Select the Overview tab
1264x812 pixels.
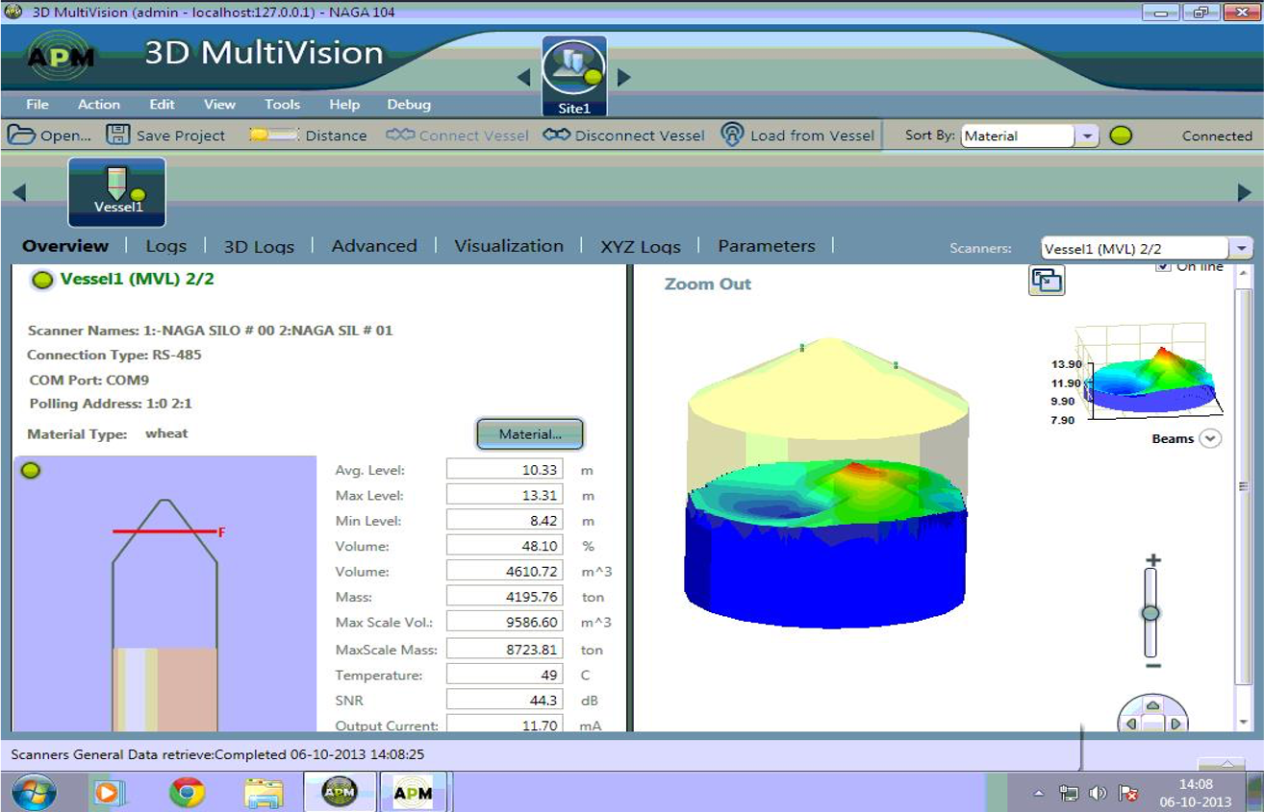tap(65, 246)
